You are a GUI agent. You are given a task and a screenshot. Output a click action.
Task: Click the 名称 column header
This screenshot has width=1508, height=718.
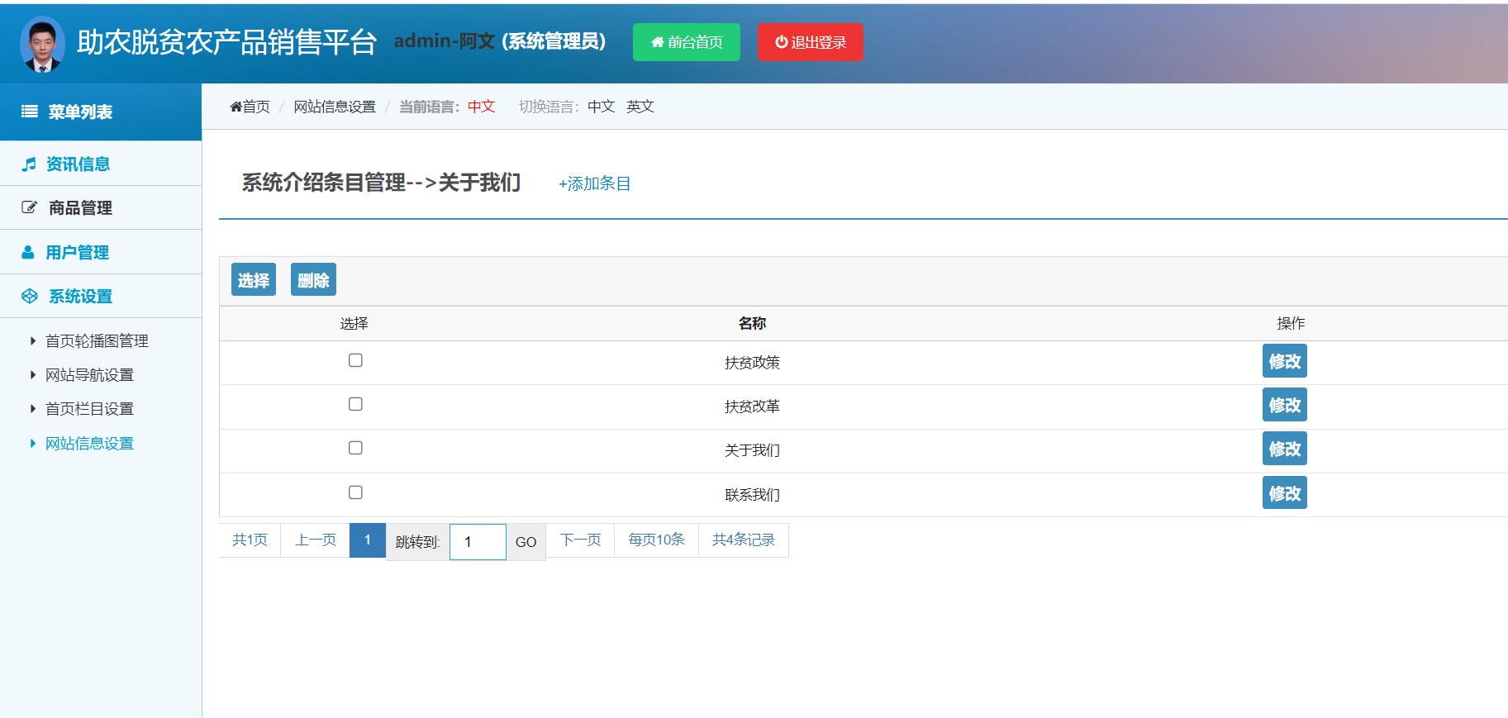[752, 324]
